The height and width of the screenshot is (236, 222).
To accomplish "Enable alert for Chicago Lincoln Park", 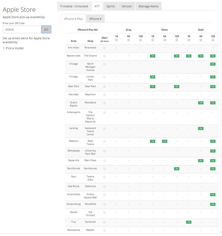I will [x=104, y=77].
